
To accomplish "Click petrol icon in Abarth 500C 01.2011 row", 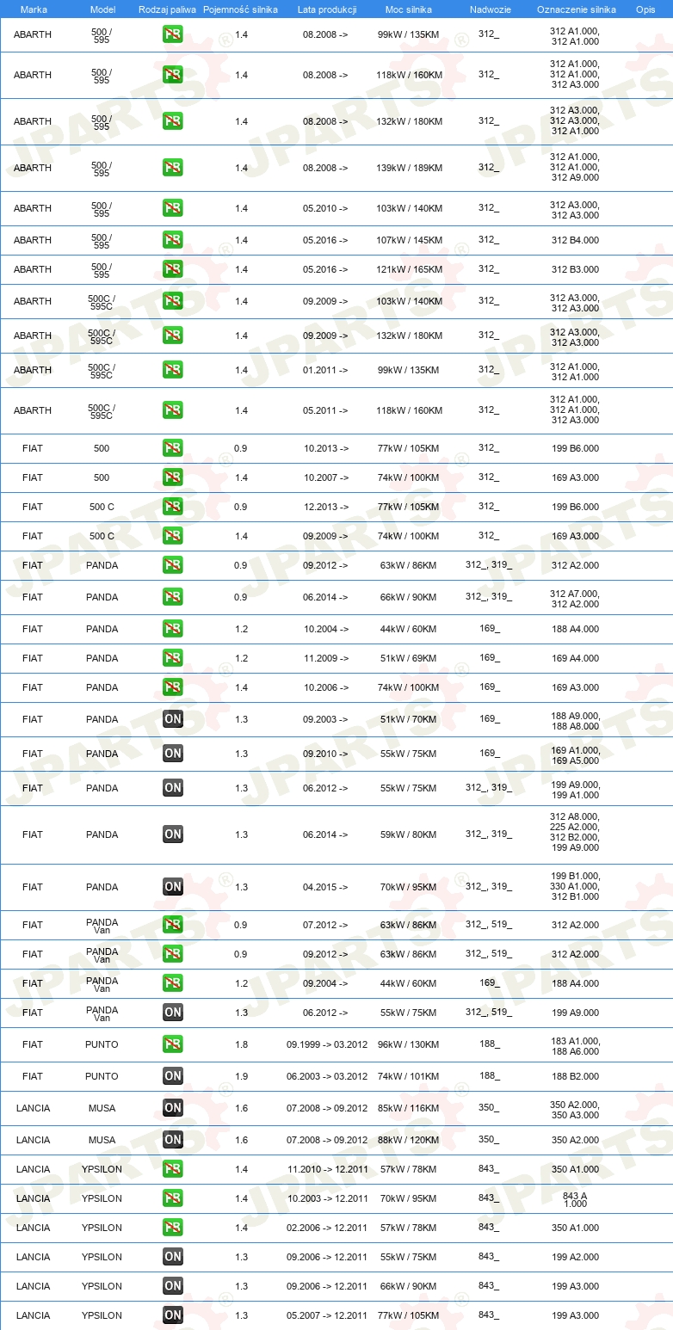I will (x=173, y=370).
